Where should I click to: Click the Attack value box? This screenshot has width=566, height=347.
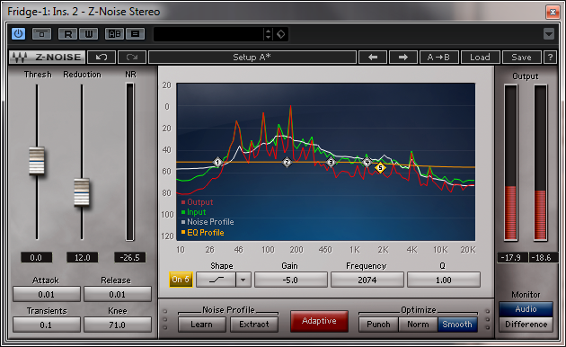tap(47, 294)
